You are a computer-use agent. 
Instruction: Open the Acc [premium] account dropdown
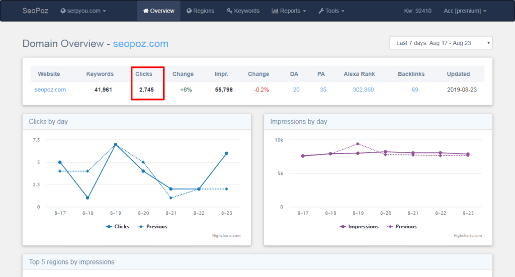pos(465,11)
